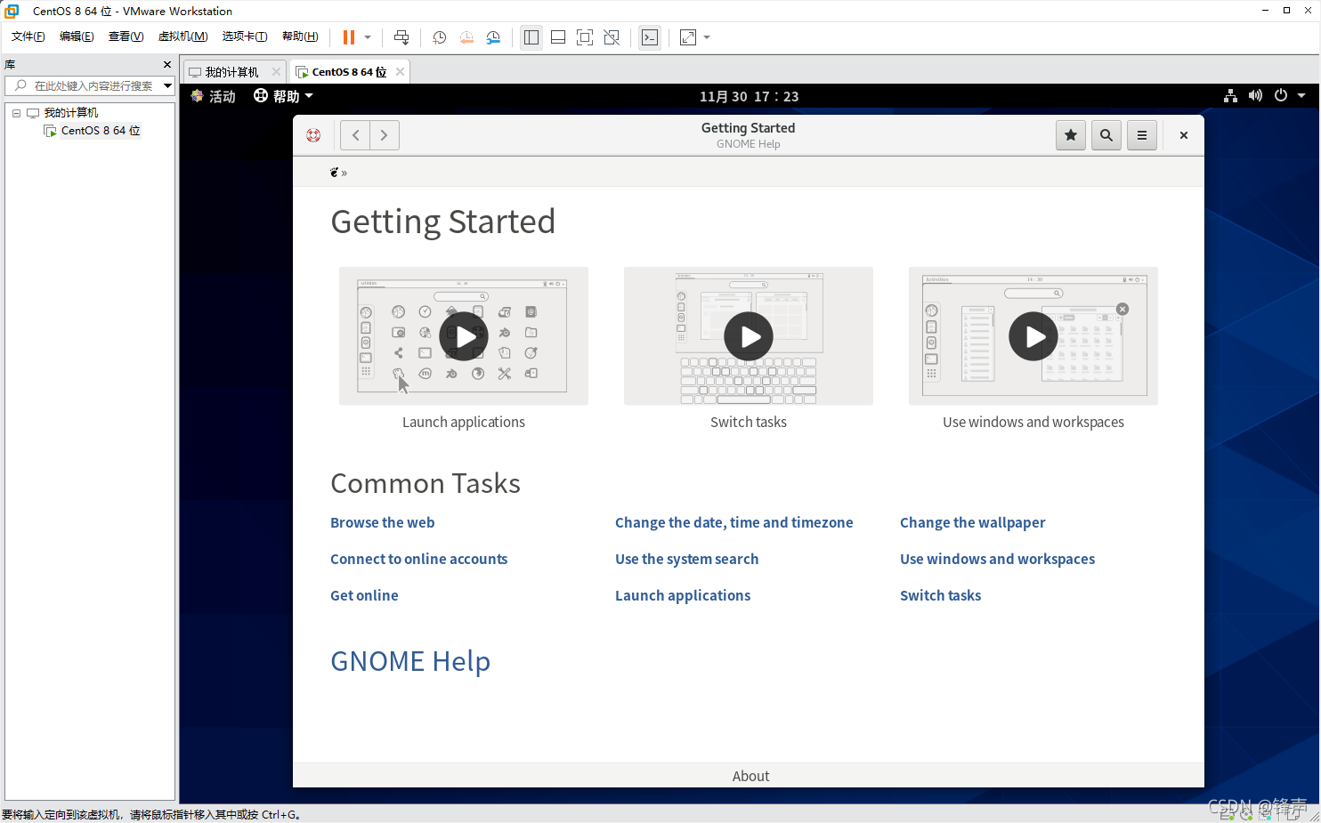Open the 虚拟机(M) menu

(182, 36)
